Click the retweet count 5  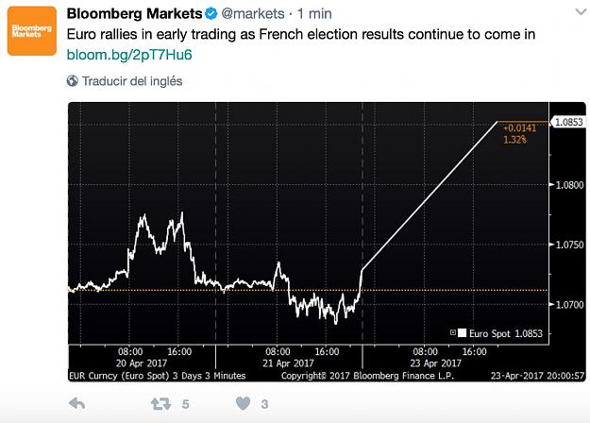(186, 404)
